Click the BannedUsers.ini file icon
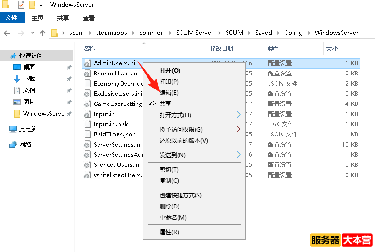 (x=87, y=74)
